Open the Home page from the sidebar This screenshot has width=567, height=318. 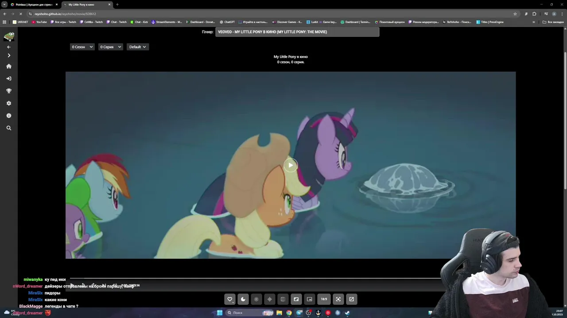8,66
